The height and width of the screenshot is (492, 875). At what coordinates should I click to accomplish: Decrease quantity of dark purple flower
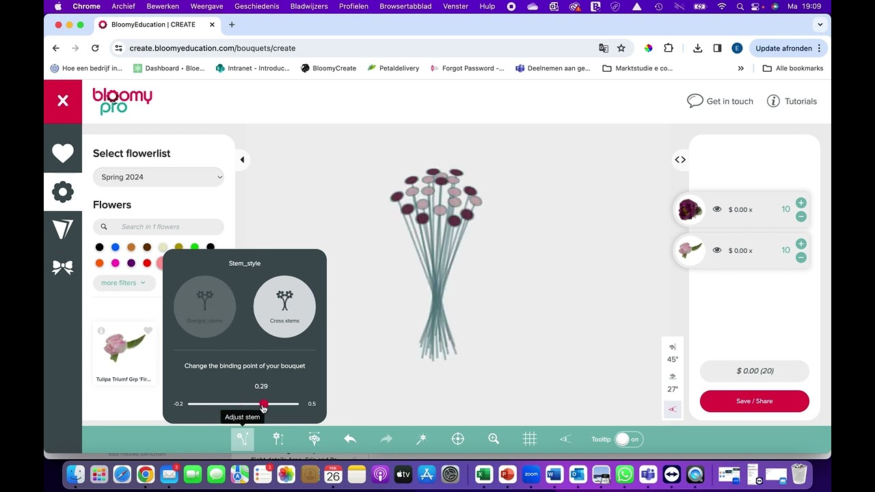[x=801, y=217]
